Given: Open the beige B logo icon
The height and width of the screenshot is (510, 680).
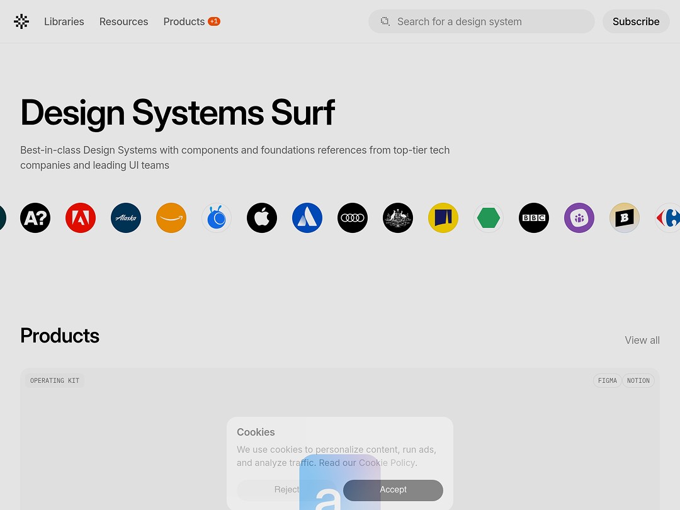Looking at the screenshot, I should 625,218.
